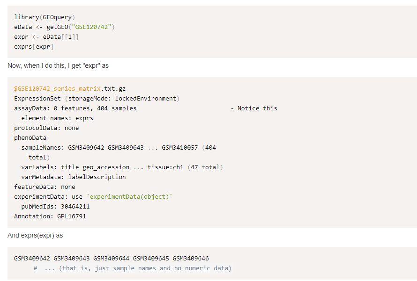
Task: Click the pubMedIds 30464211 number
Action: pyautogui.click(x=75, y=207)
